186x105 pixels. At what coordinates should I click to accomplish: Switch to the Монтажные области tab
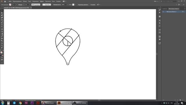pos(174,9)
